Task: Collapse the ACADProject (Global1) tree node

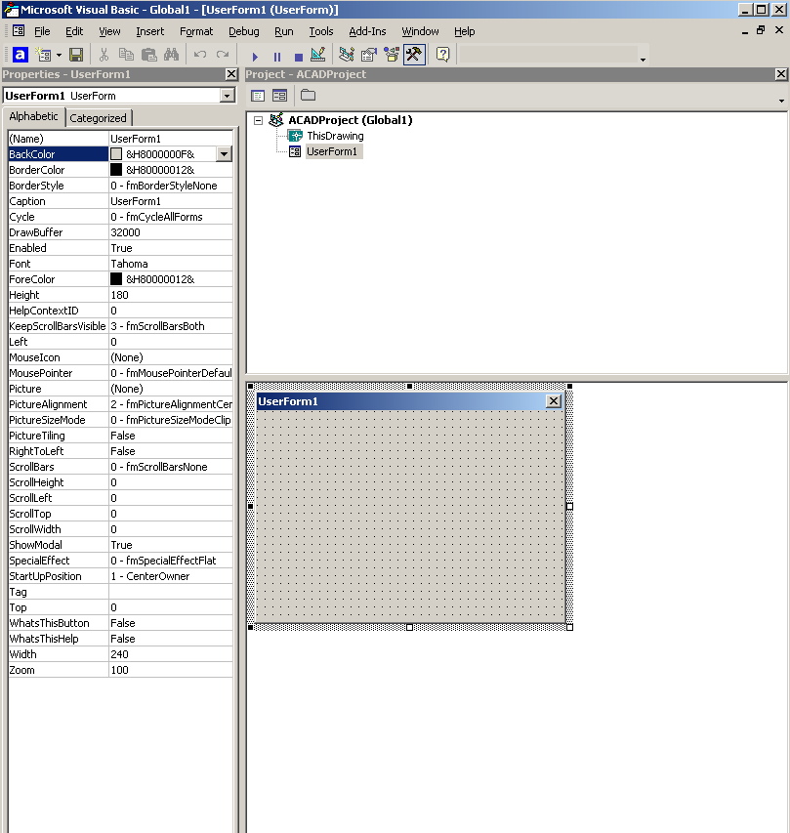Action: [258, 120]
